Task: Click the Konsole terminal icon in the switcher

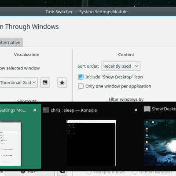Action: (46, 110)
